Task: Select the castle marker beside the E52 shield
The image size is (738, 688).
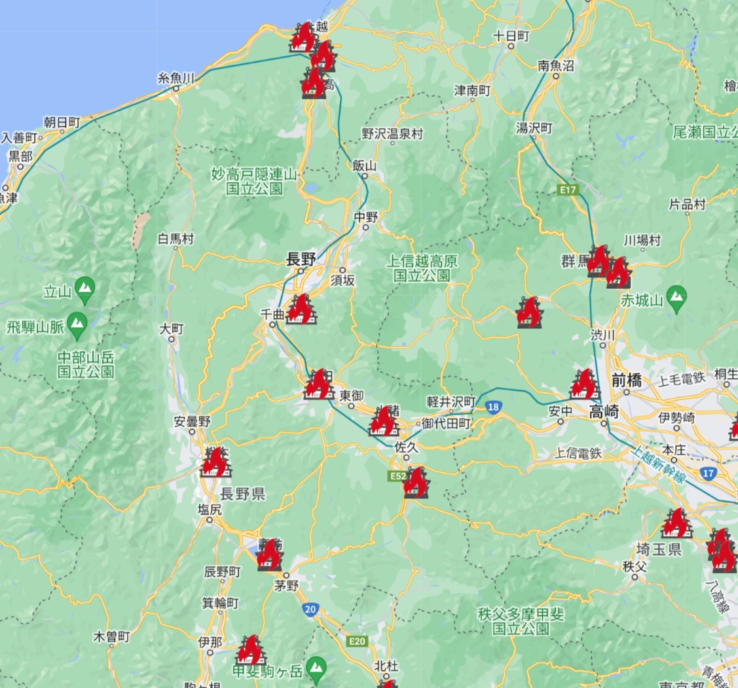Action: [416, 483]
